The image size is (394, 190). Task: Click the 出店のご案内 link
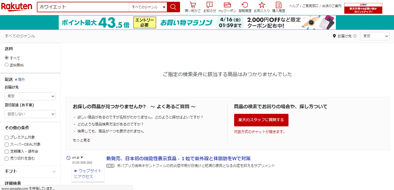click(331, 6)
